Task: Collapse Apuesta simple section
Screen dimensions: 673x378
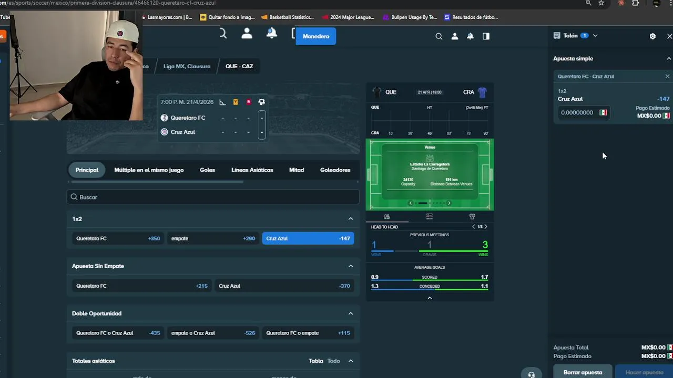Action: 669,58
